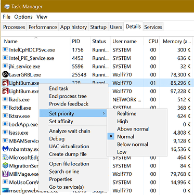Screen dimensions: 194x195
Task: Click the lkcitdl.exe process icon
Action: 5,108
